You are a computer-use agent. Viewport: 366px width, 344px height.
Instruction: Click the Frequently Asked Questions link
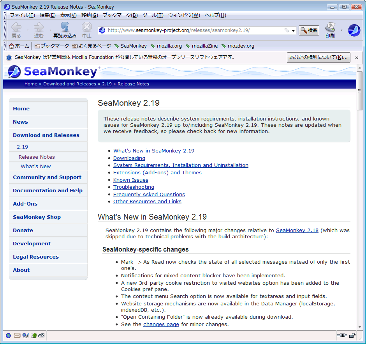[149, 195]
